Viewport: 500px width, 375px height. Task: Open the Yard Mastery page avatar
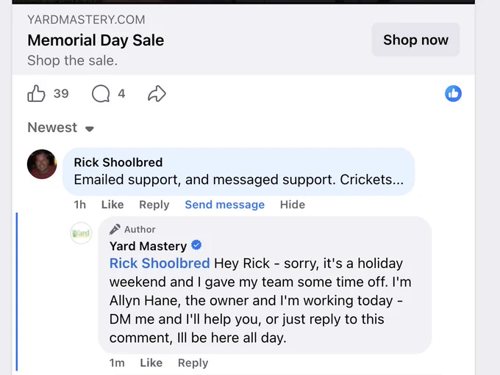[x=81, y=233]
